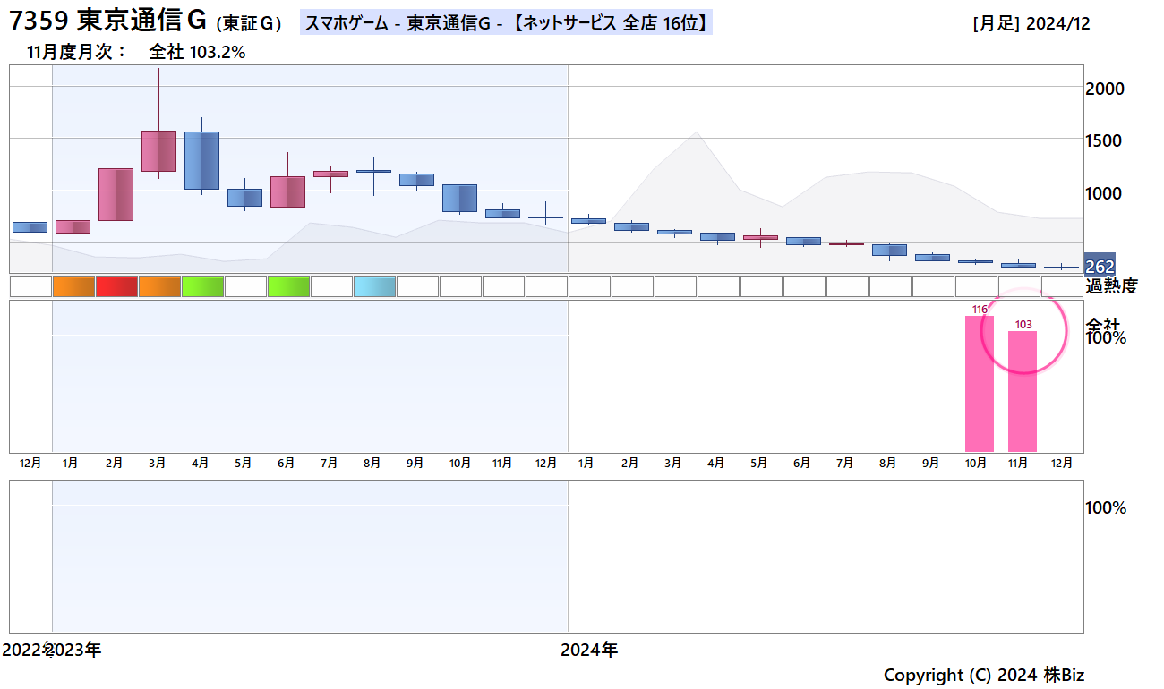1164x689 pixels.
Task: Click the blue candlestick for December 2022
Action: [x=30, y=227]
